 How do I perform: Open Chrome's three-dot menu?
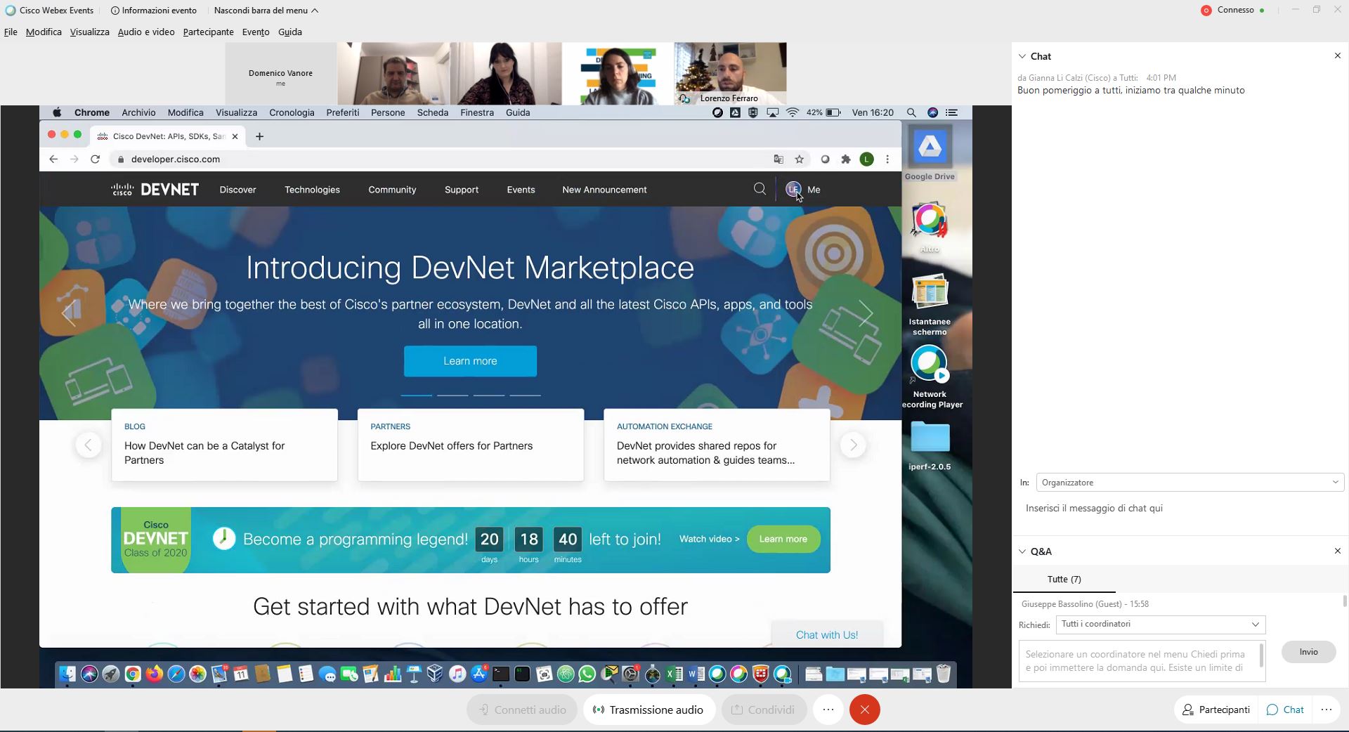coord(888,159)
